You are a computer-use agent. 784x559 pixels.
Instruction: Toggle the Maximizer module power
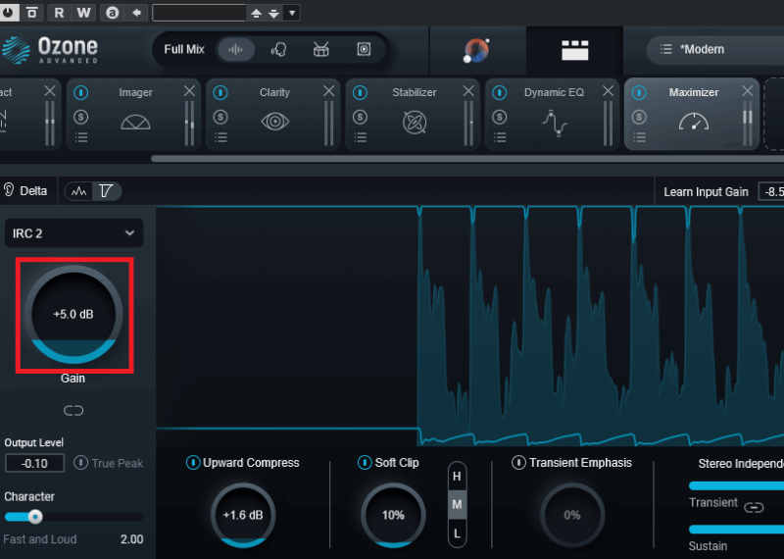639,92
